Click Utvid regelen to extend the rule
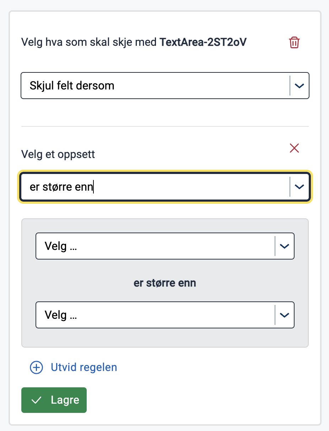 click(83, 368)
